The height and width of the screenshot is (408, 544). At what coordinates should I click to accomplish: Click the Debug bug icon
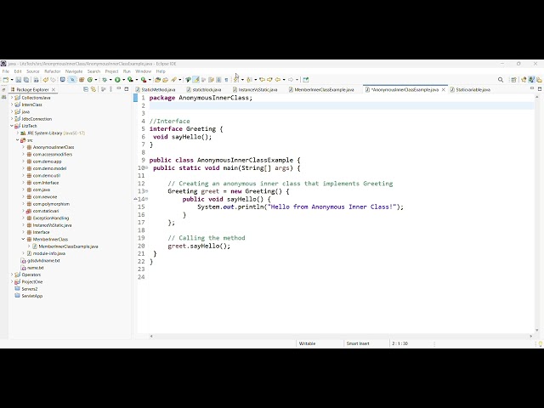[x=104, y=80]
